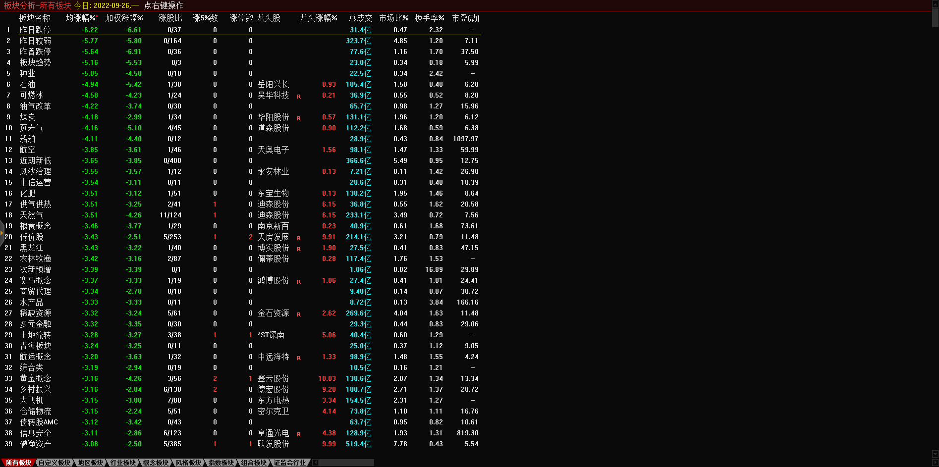The height and width of the screenshot is (467, 939).
Task: Switch to the 概念板块 tab
Action: pos(156,463)
